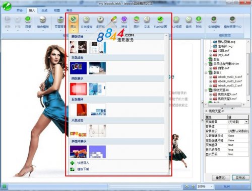Collapse the 购物天堂.im tree node
Image resolution: width=252 pixels, height=191 pixels.
[x=206, y=90]
